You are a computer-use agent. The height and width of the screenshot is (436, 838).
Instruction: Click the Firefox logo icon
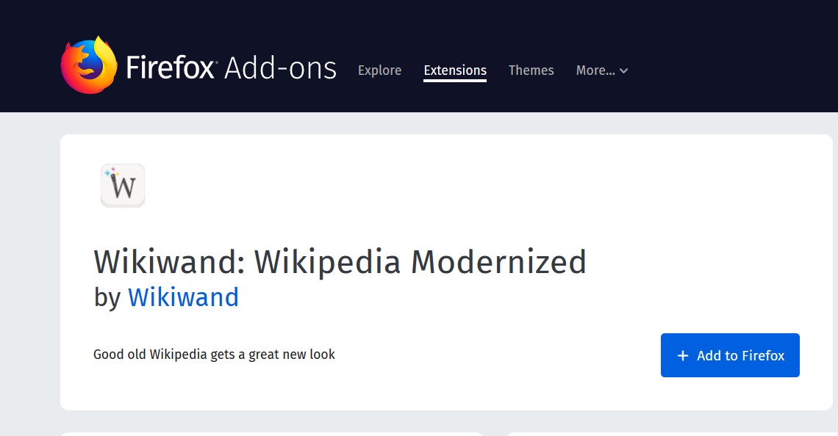(x=89, y=65)
